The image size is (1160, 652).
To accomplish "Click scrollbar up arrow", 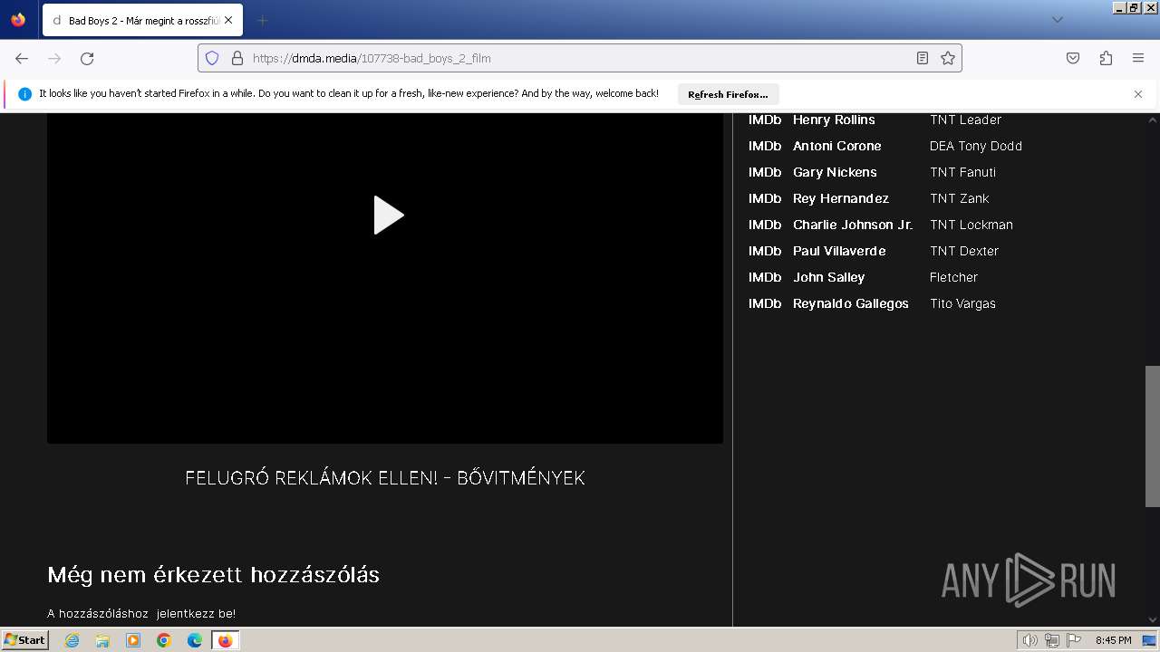I will click(x=1153, y=120).
